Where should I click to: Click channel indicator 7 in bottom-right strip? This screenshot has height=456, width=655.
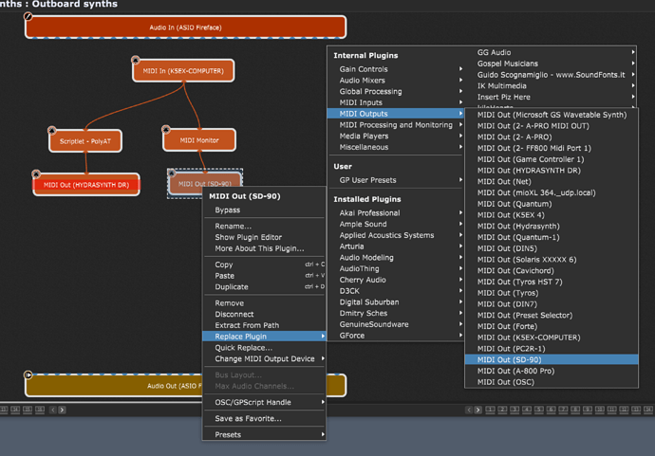coord(563,410)
